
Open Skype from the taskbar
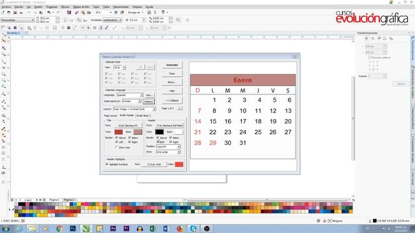click(193, 228)
